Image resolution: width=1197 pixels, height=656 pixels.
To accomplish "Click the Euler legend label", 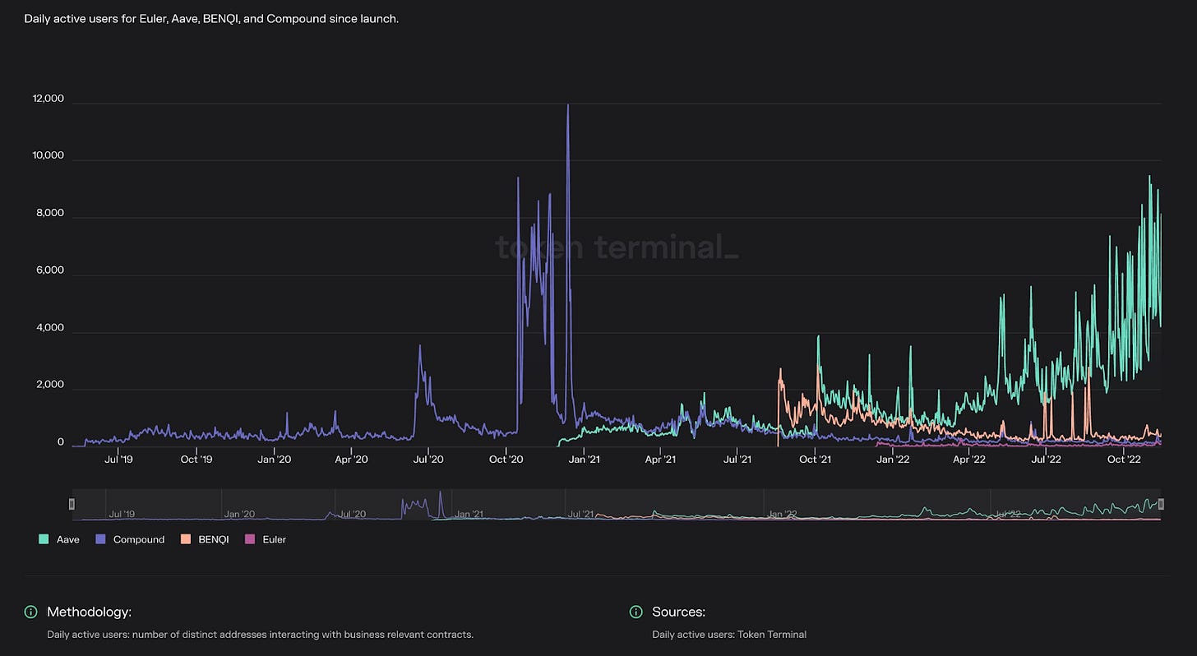I will pyautogui.click(x=275, y=540).
